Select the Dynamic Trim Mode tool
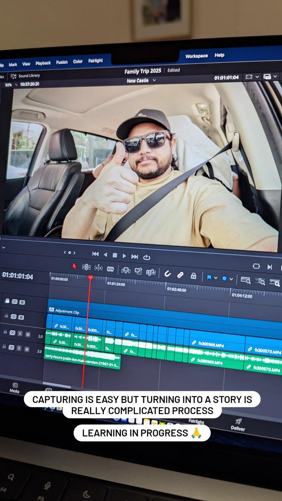This screenshot has height=501, width=282. [99, 268]
